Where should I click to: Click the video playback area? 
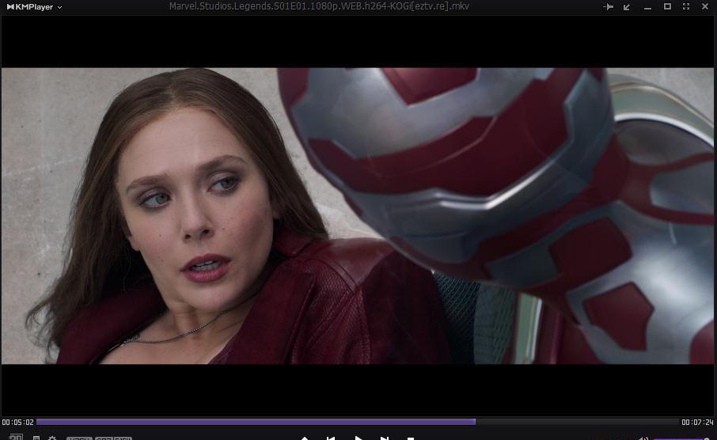point(358,216)
